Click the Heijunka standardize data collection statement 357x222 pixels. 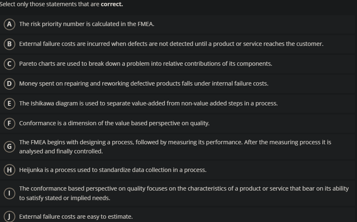click(x=113, y=170)
